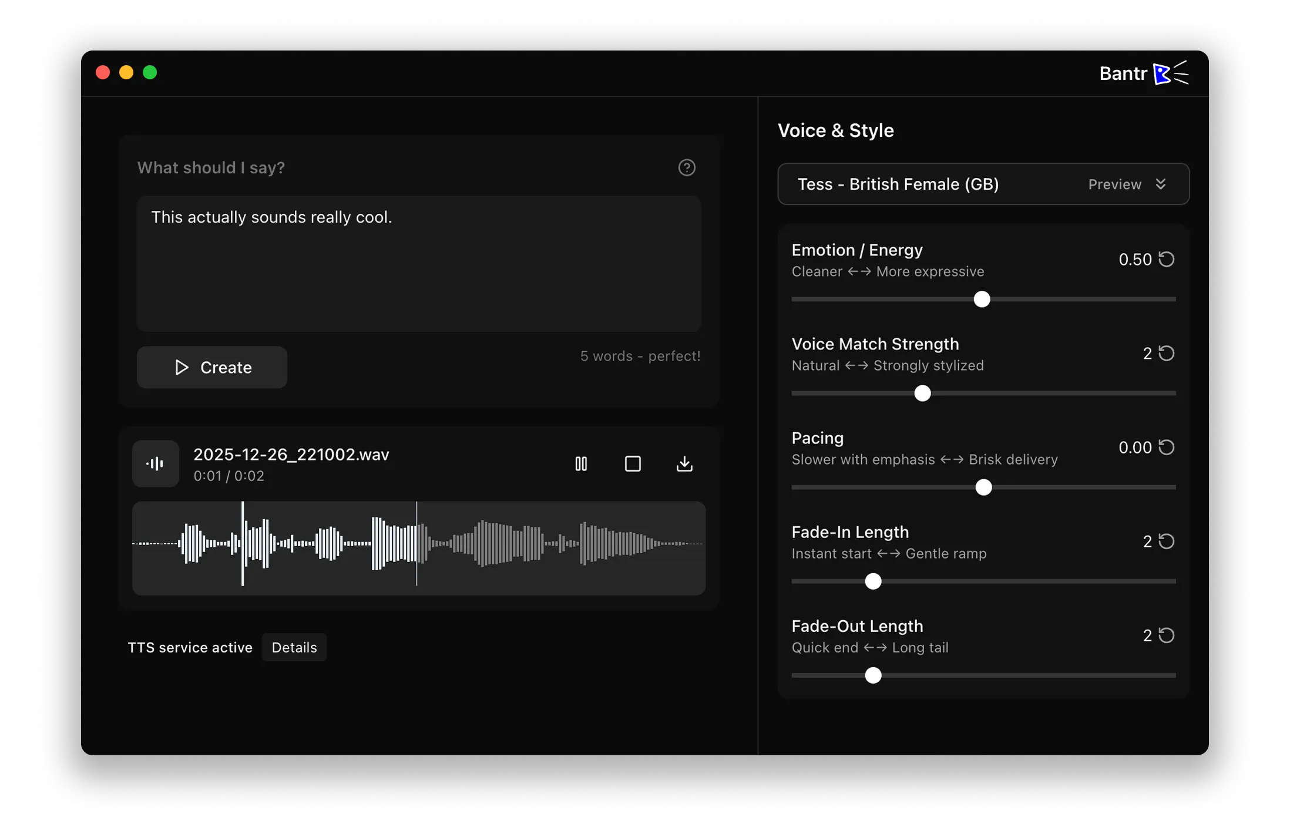The width and height of the screenshot is (1290, 814).
Task: Click the Fade-Out Length slider handle
Action: [874, 675]
